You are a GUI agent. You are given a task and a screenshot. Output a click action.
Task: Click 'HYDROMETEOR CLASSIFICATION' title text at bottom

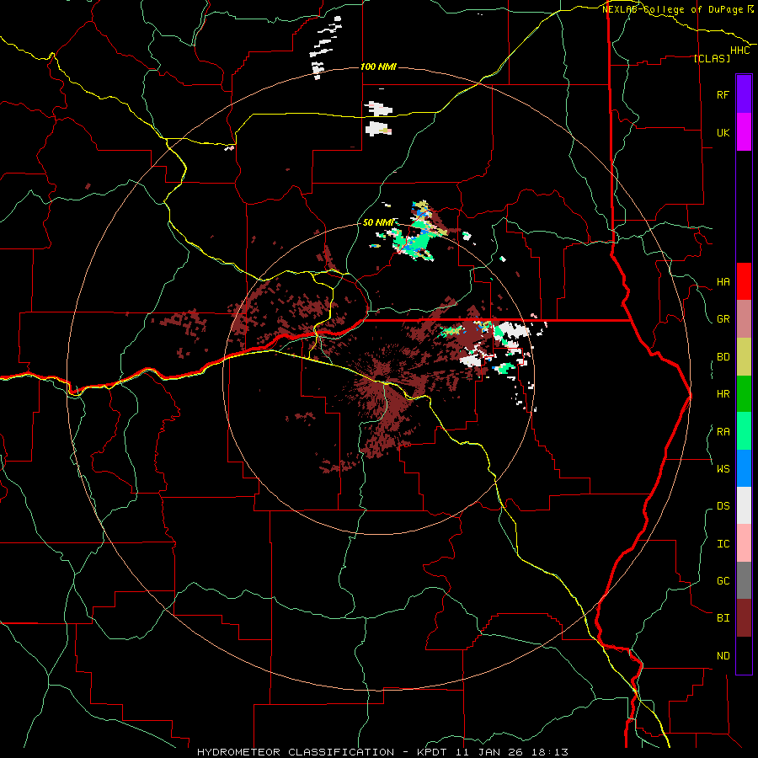point(296,752)
